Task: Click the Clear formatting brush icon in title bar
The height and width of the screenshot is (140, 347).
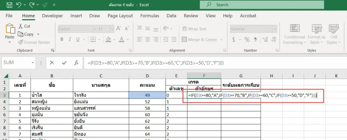Action: pyautogui.click(x=44, y=5)
